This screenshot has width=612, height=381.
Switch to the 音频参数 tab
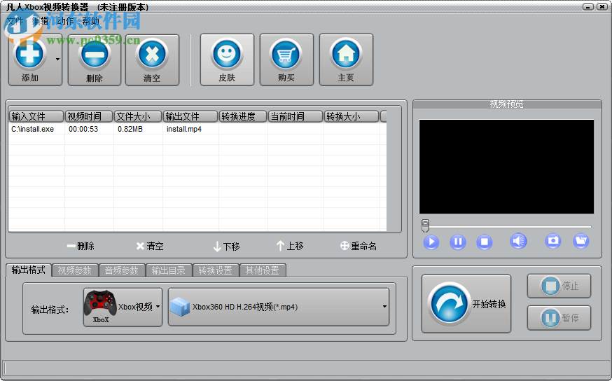122,270
